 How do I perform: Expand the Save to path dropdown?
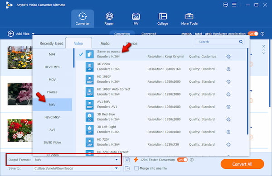point(117,168)
